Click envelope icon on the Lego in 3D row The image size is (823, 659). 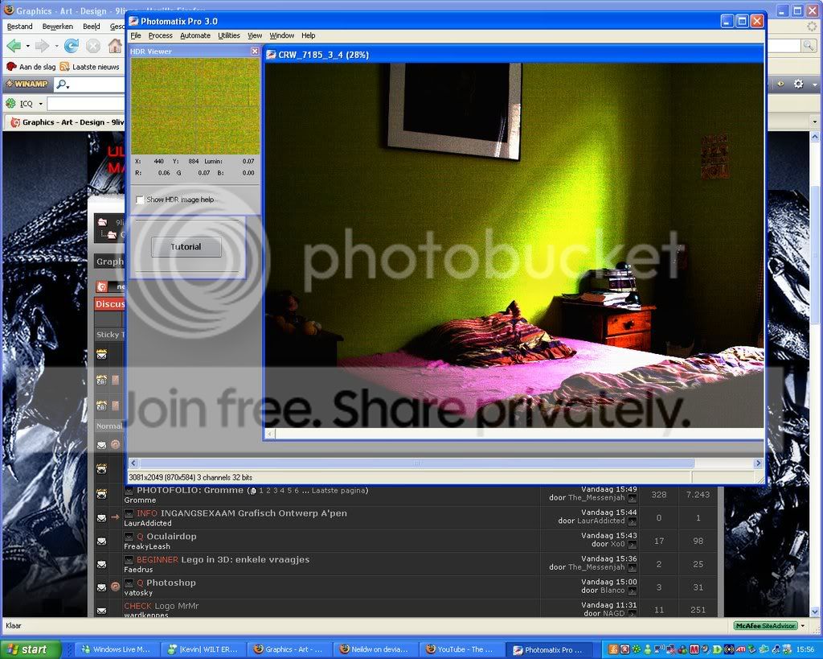(101, 564)
